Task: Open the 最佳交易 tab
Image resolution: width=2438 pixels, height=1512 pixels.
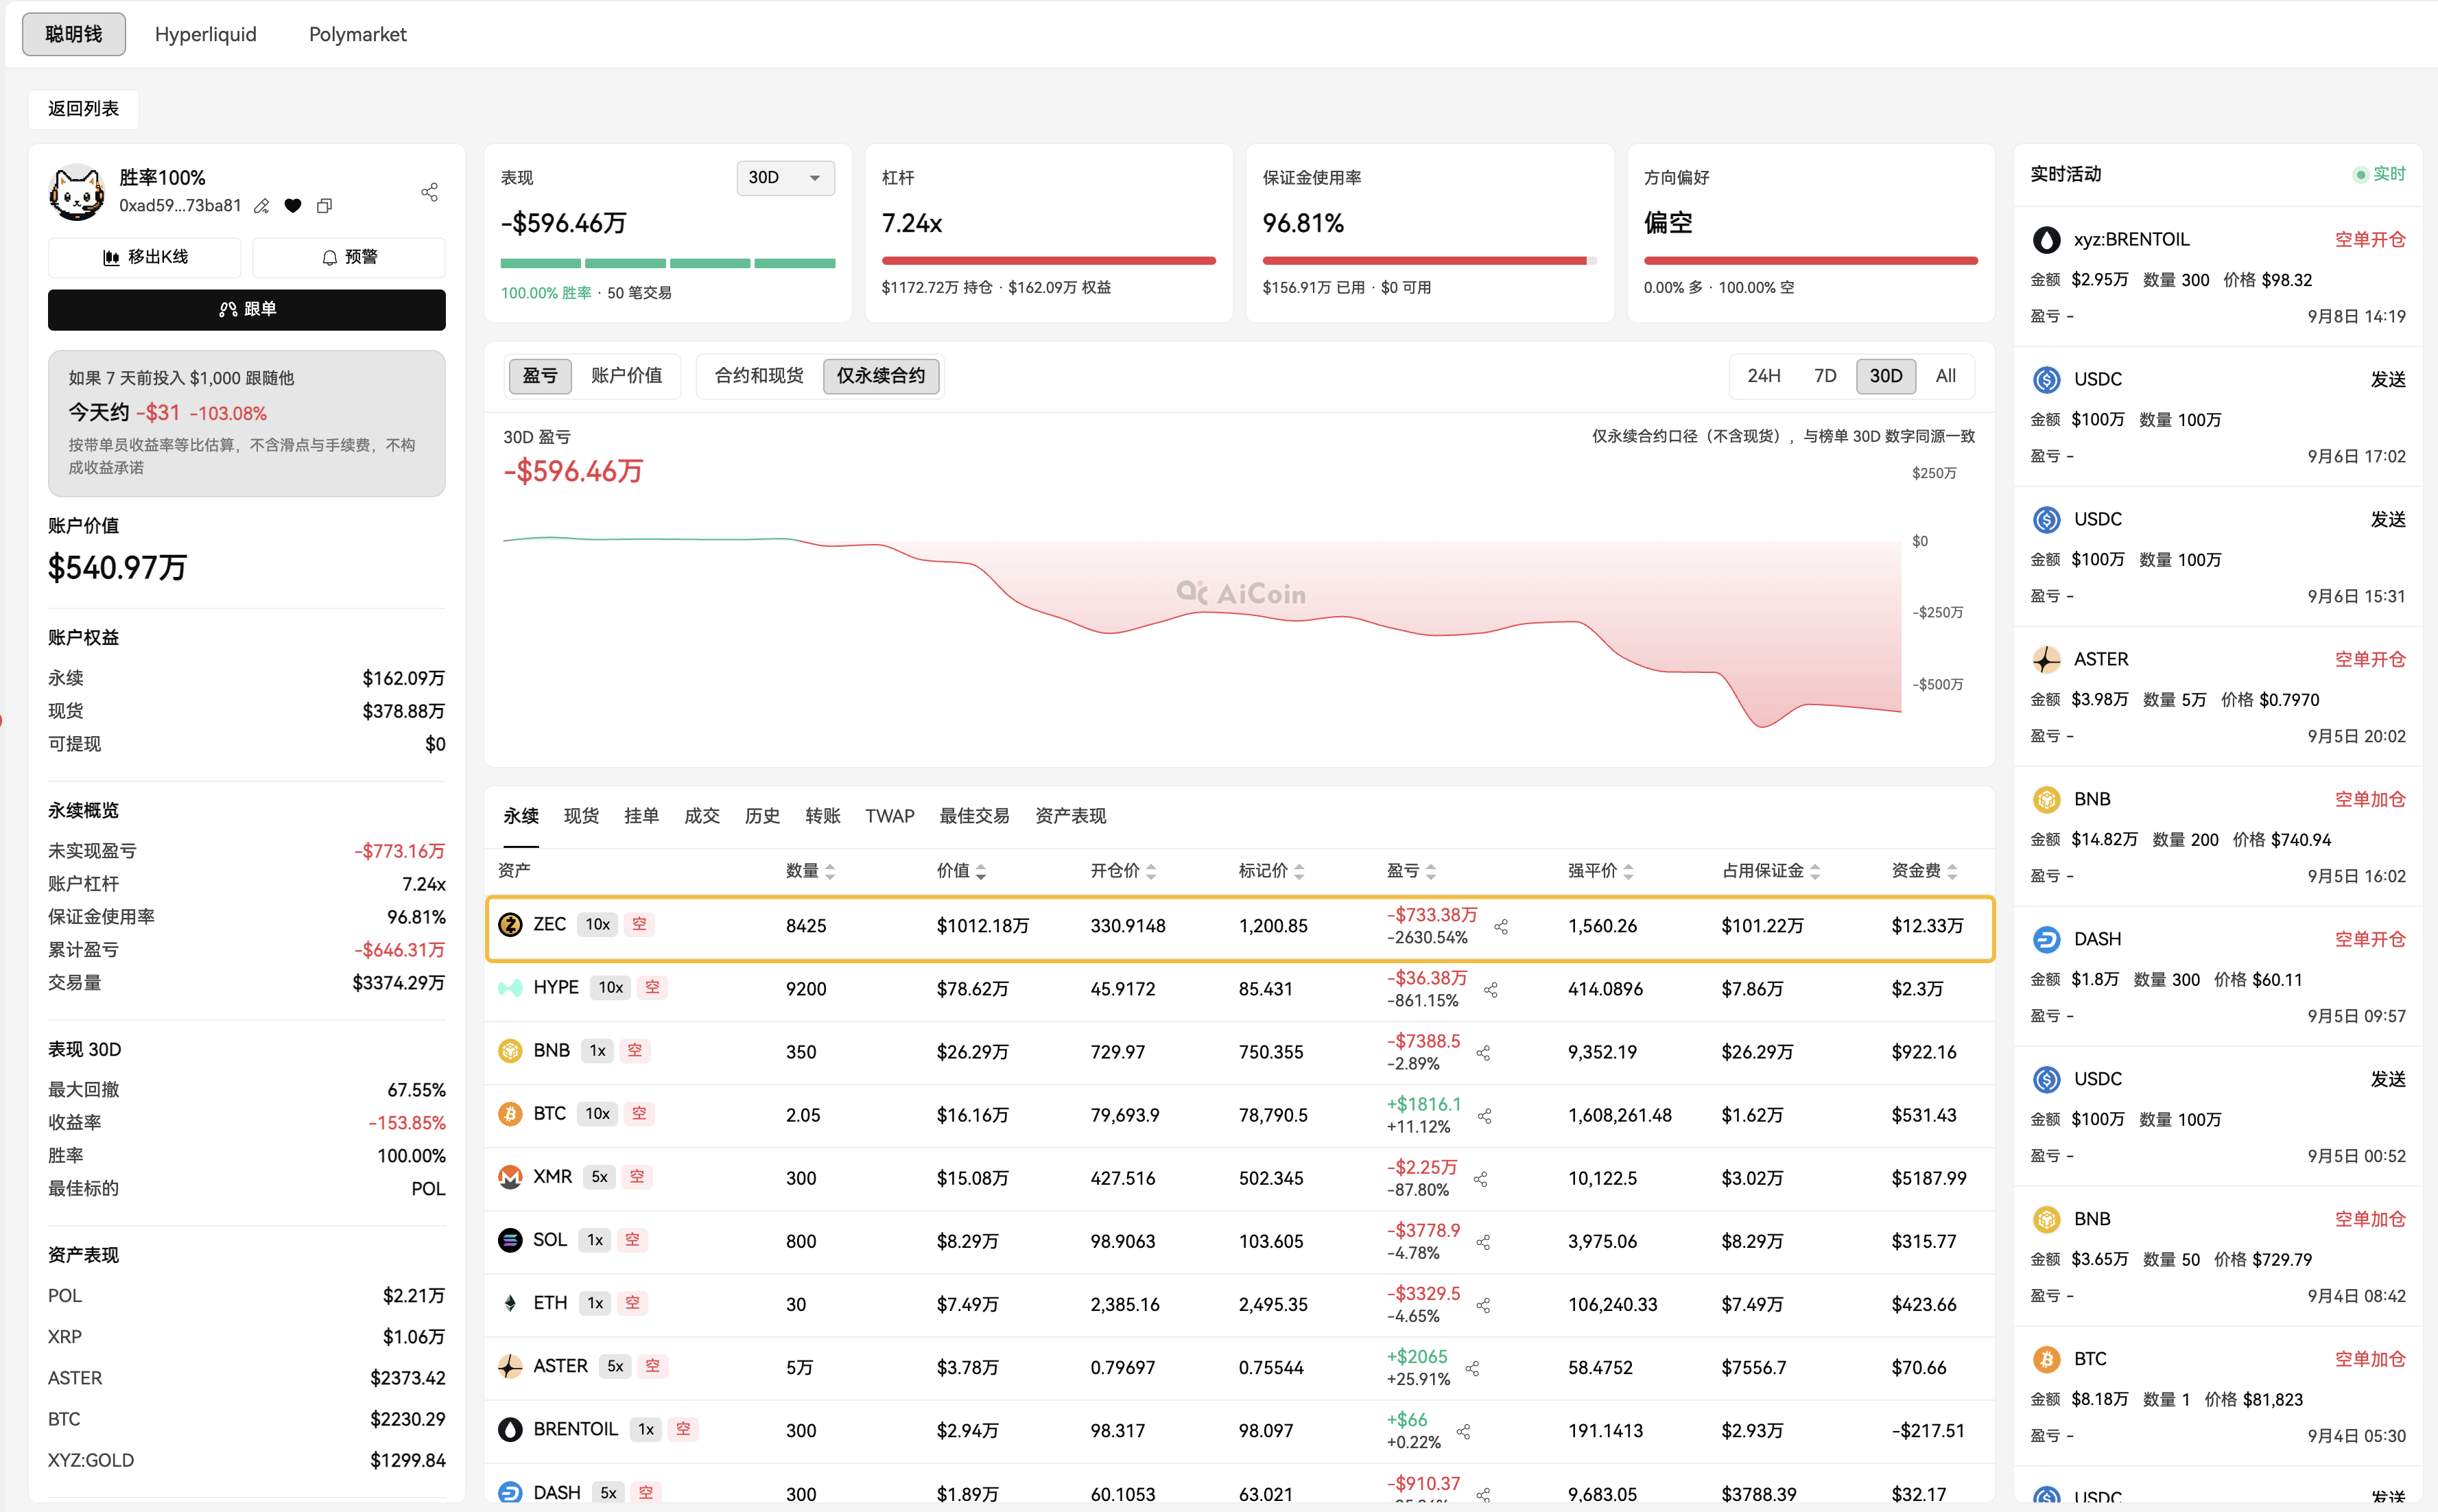Action: [974, 817]
